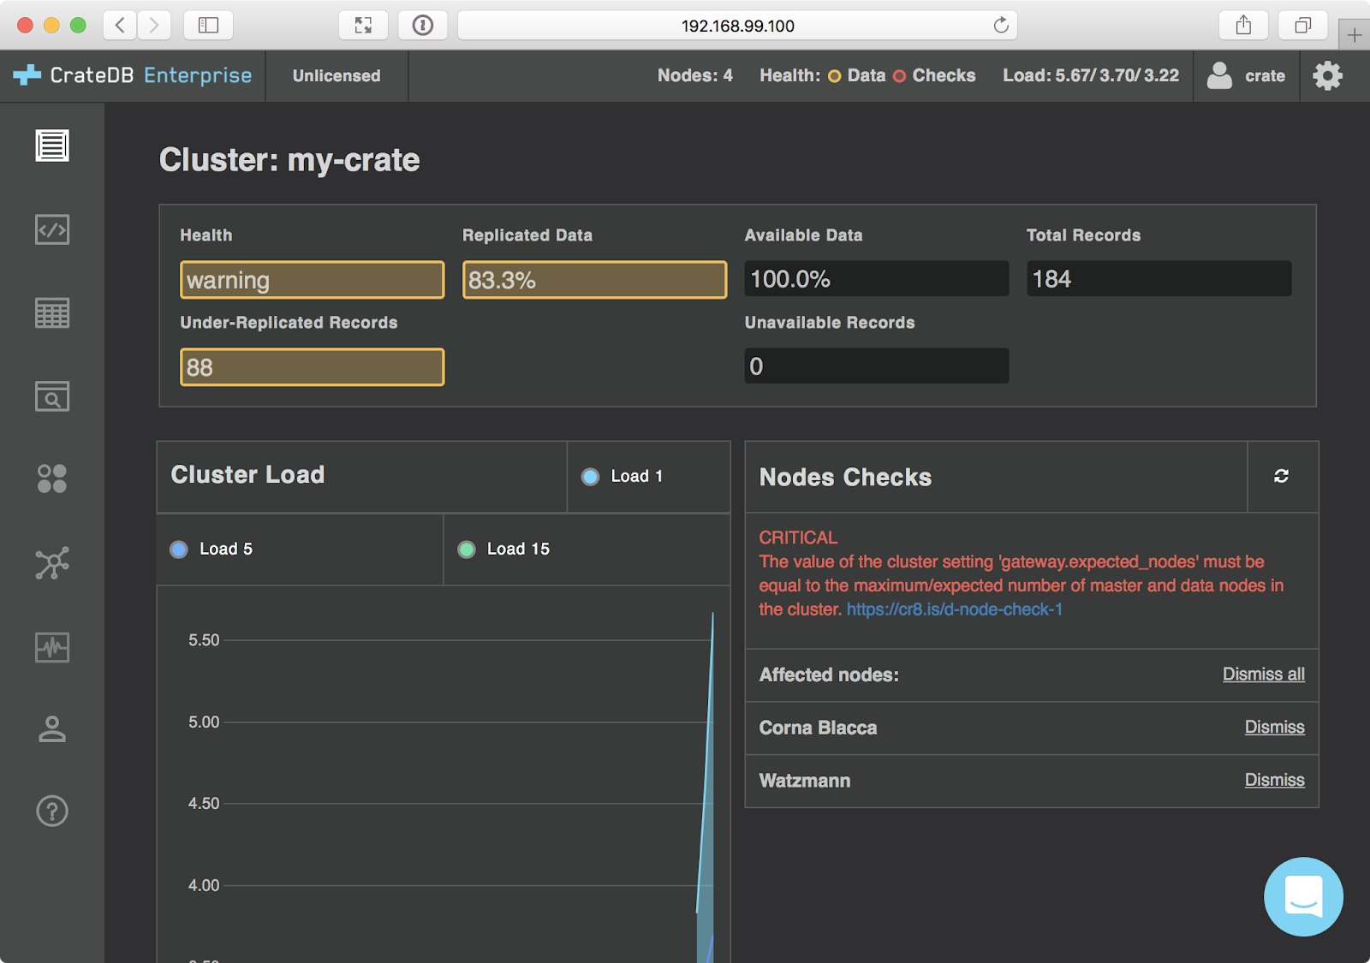Open the crate user account menu
The width and height of the screenshot is (1370, 963).
point(1247,75)
